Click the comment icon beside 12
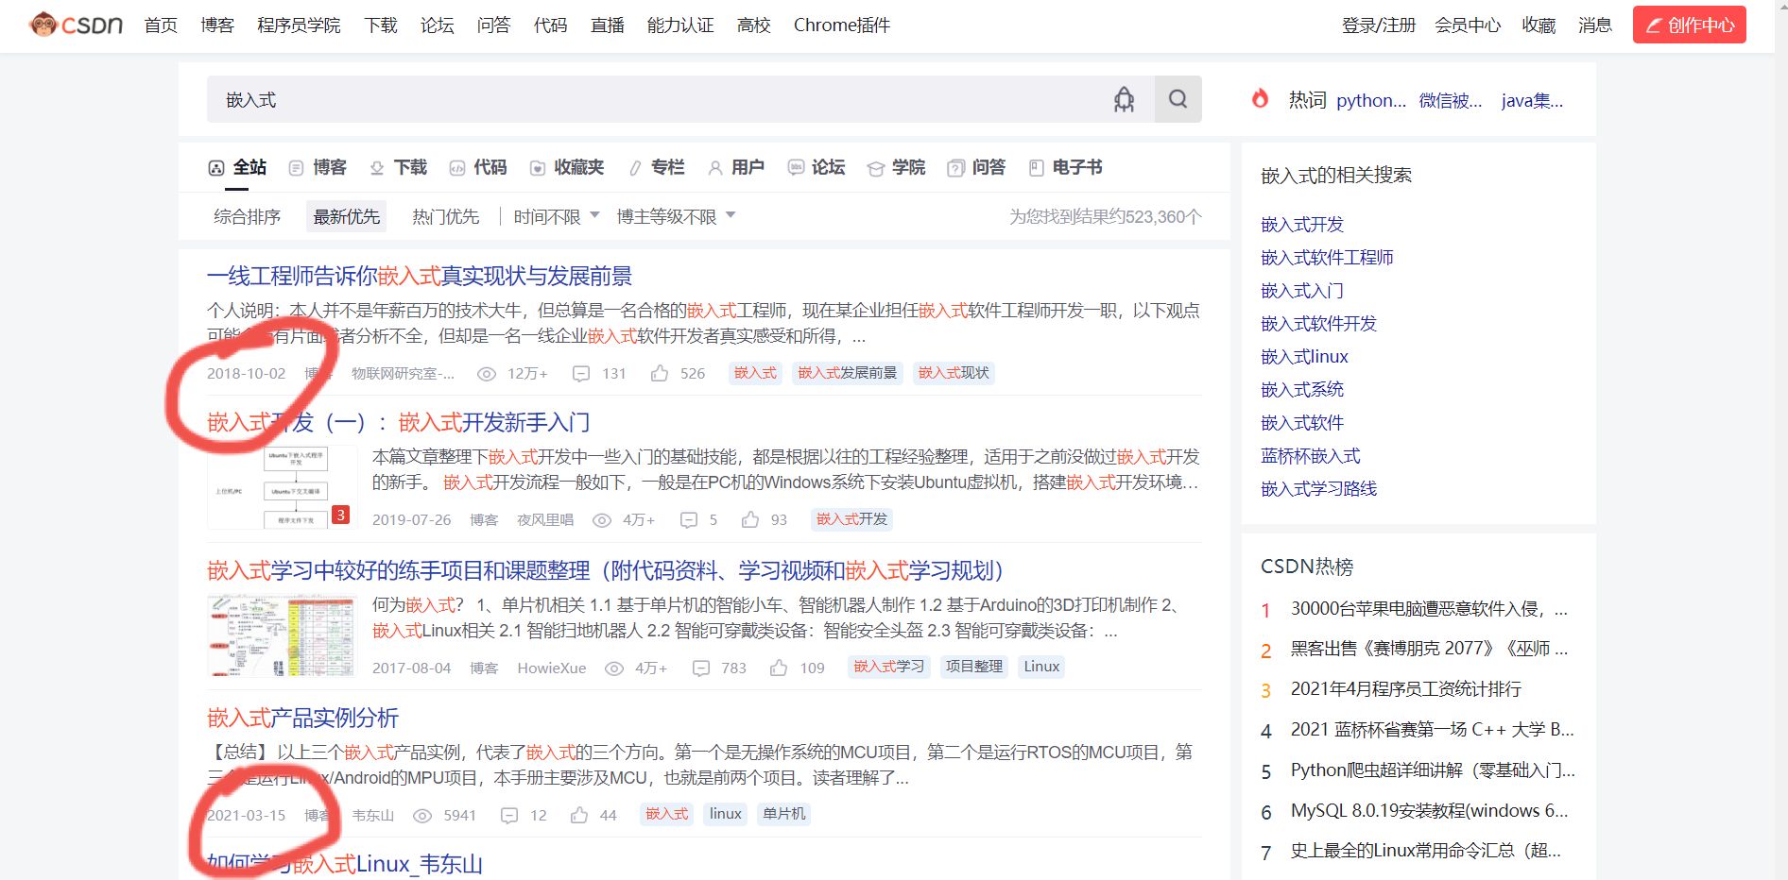Viewport: 1788px width, 880px height. point(509,816)
